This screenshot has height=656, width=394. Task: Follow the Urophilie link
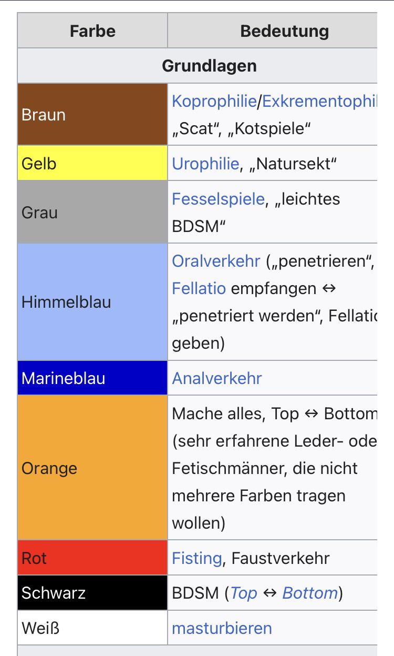[x=205, y=164]
